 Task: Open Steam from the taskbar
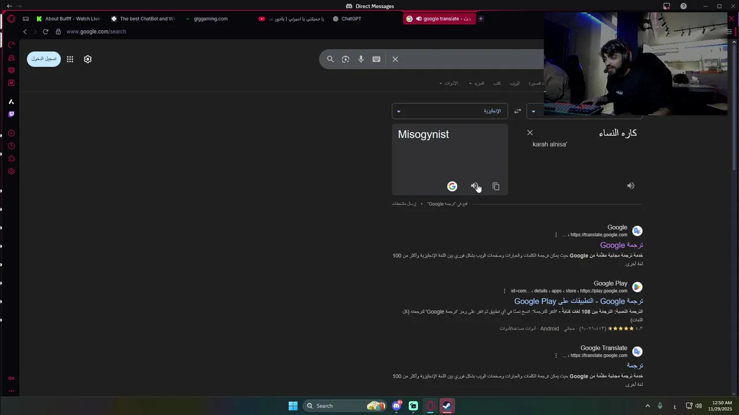coord(447,406)
